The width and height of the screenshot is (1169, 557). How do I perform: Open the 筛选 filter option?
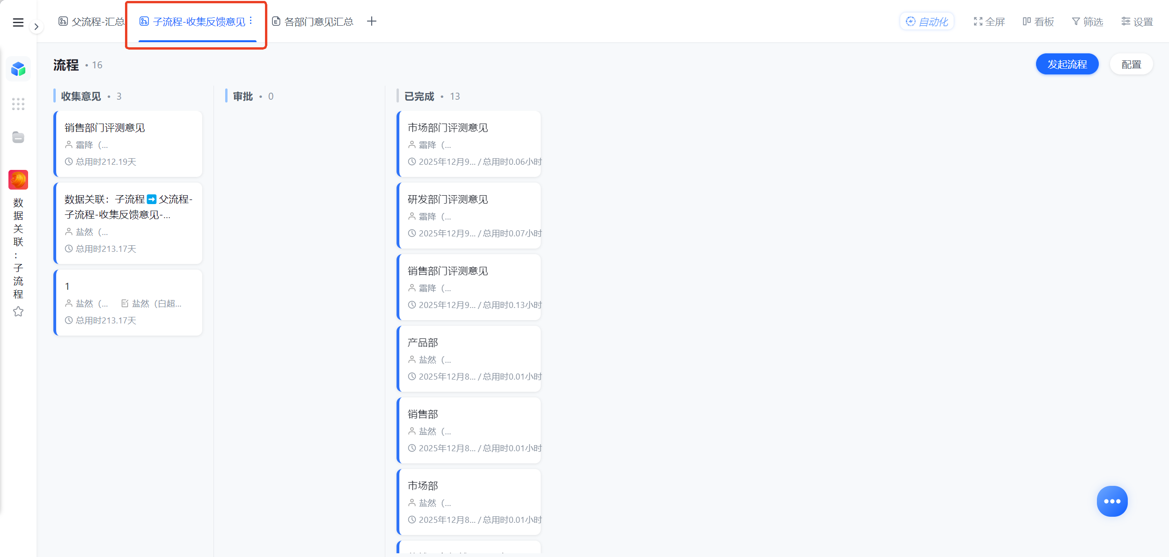pos(1088,22)
